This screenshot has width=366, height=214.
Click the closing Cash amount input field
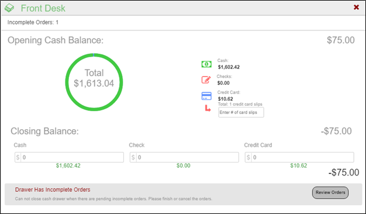click(69, 157)
